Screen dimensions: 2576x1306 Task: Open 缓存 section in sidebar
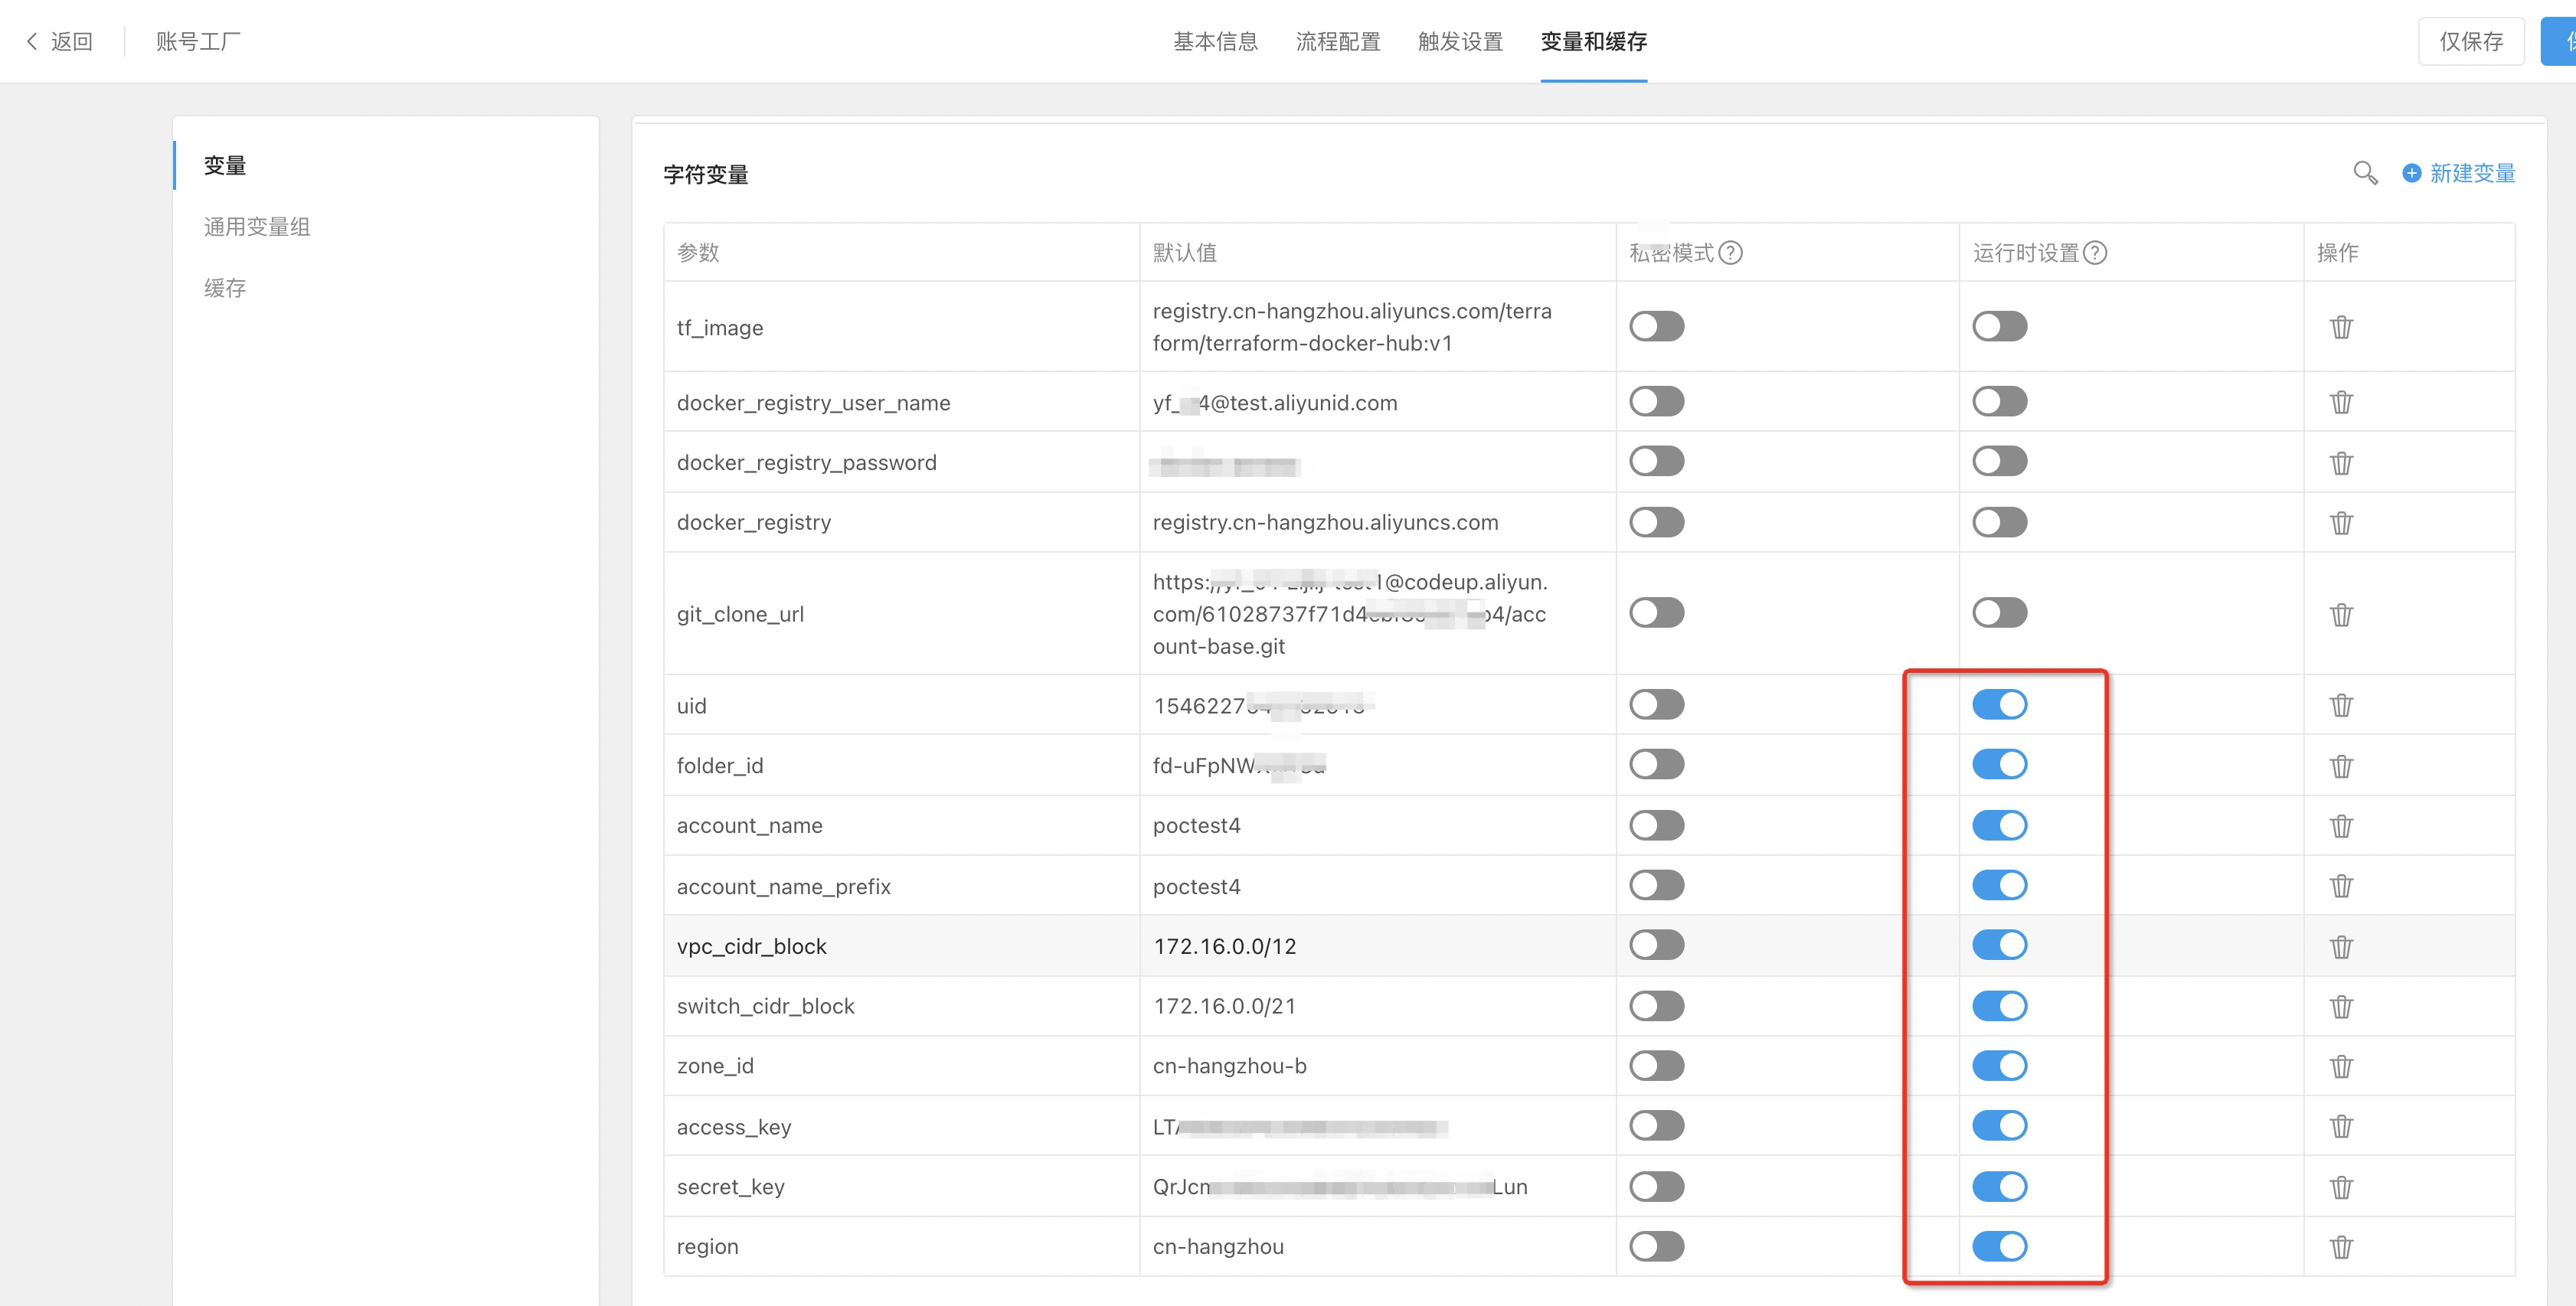(x=225, y=288)
